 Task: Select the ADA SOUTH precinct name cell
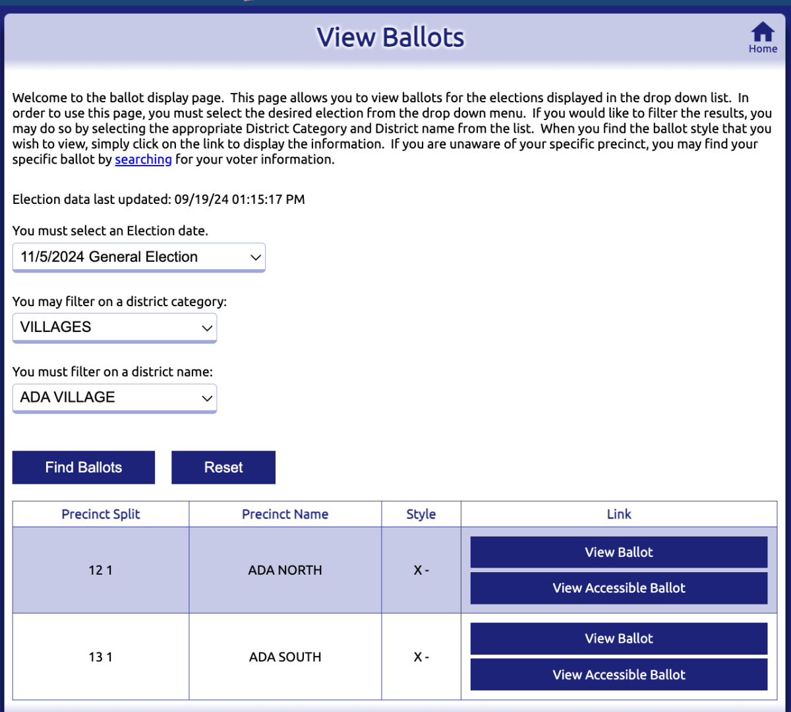pos(285,657)
